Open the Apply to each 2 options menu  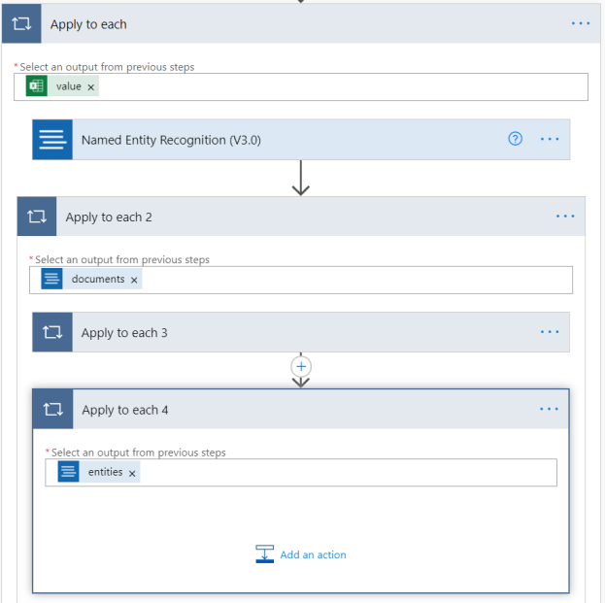tap(565, 217)
